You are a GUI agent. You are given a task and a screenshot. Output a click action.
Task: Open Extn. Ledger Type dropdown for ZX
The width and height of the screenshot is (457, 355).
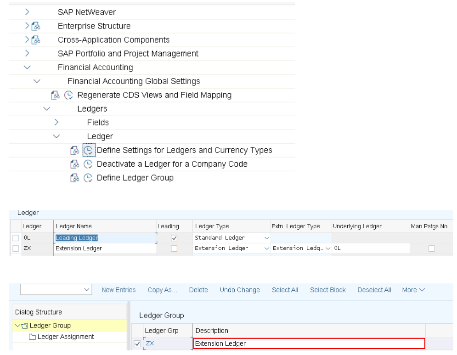click(328, 248)
